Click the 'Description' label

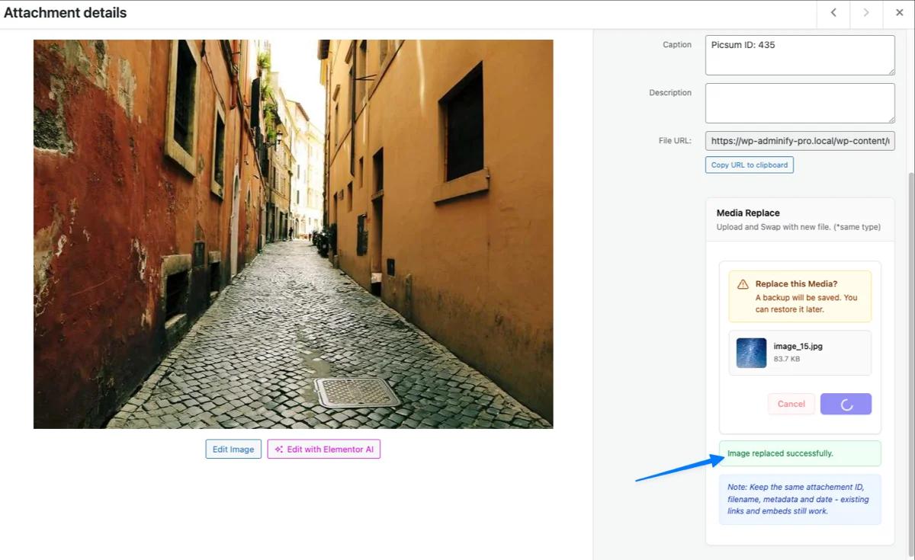(670, 93)
